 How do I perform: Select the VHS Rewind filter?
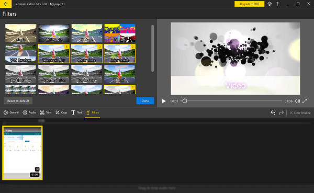21,54
